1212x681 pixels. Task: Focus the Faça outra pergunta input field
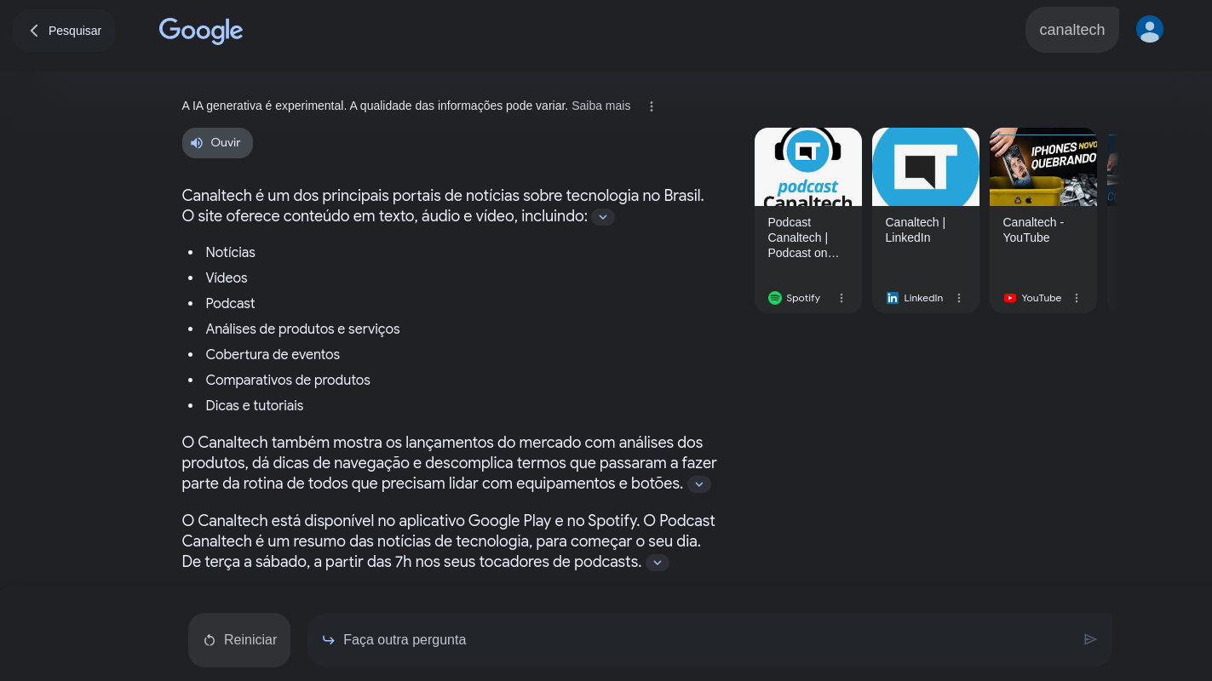(710, 639)
